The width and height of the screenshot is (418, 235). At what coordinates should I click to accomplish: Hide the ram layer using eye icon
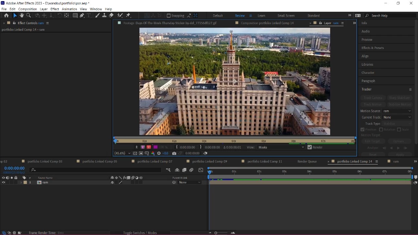(x=4, y=182)
